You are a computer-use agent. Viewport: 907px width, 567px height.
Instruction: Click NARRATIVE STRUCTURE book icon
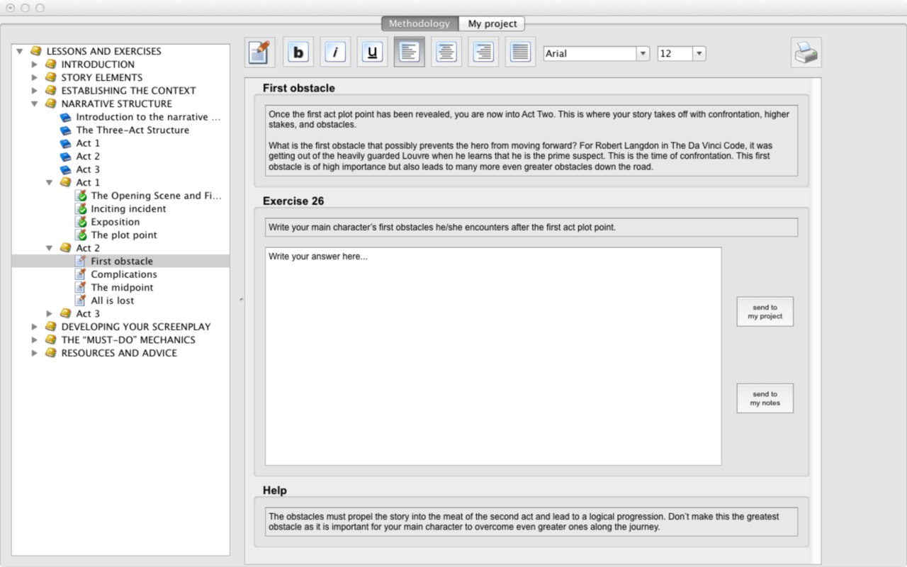50,103
